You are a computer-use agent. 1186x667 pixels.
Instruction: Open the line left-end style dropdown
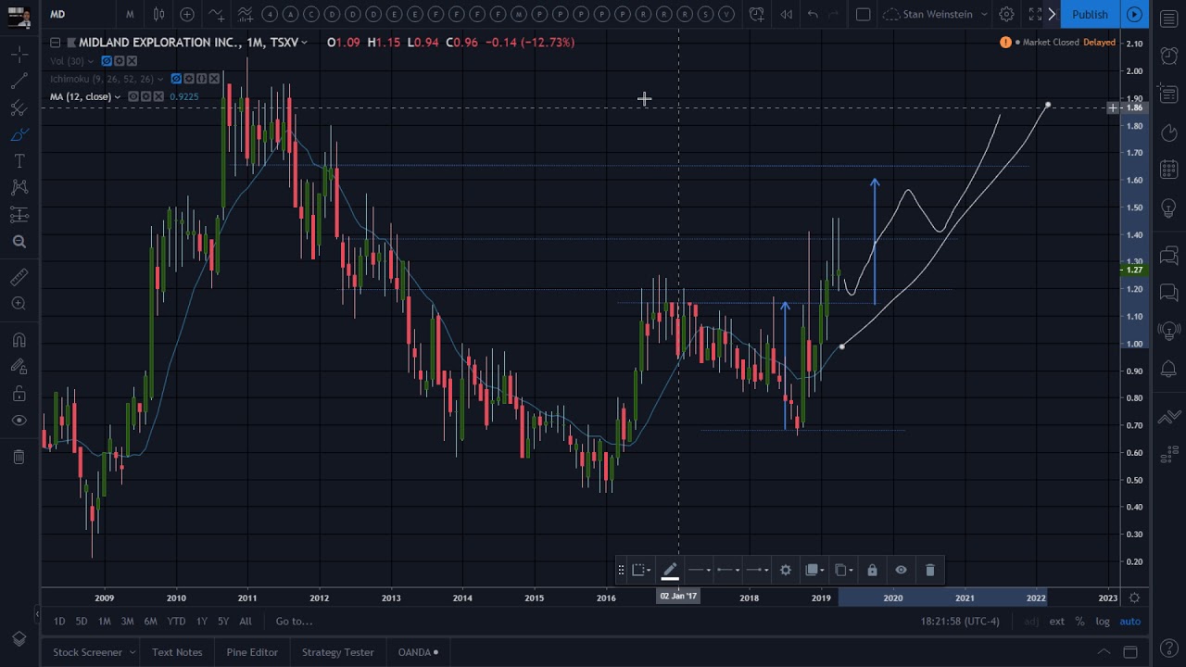click(x=728, y=570)
